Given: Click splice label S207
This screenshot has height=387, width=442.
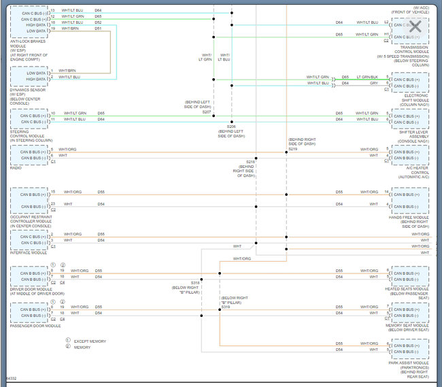Looking at the screenshot, I should click(207, 112).
